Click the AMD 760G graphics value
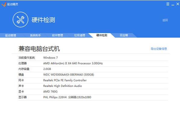Screen dimensions: 180x123 pos(50,92)
